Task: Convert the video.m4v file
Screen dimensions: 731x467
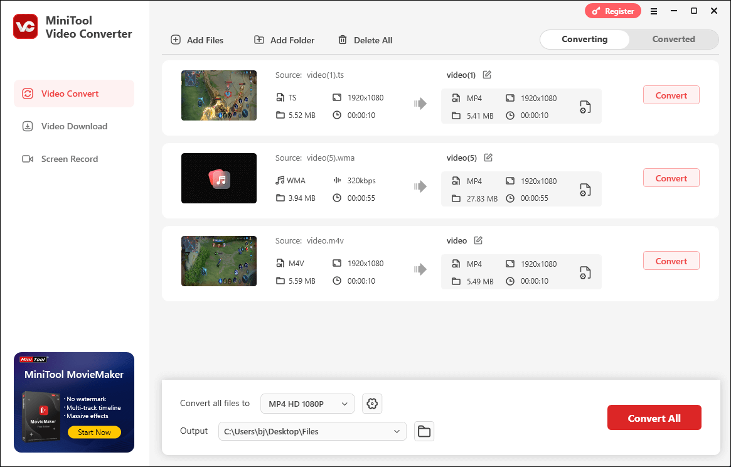Action: tap(671, 260)
